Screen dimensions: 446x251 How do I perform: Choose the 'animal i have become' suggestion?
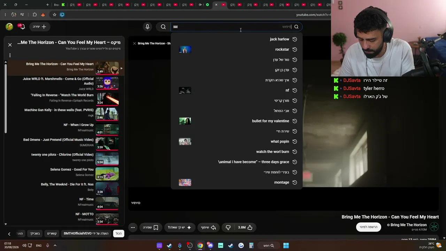[x=237, y=162]
